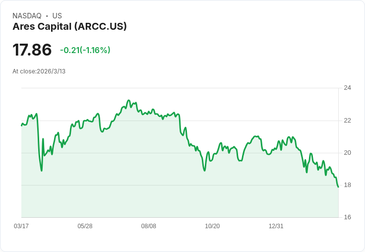Click the sharp April dip's lowest point
The height and width of the screenshot is (252, 365).
pyautogui.click(x=42, y=171)
